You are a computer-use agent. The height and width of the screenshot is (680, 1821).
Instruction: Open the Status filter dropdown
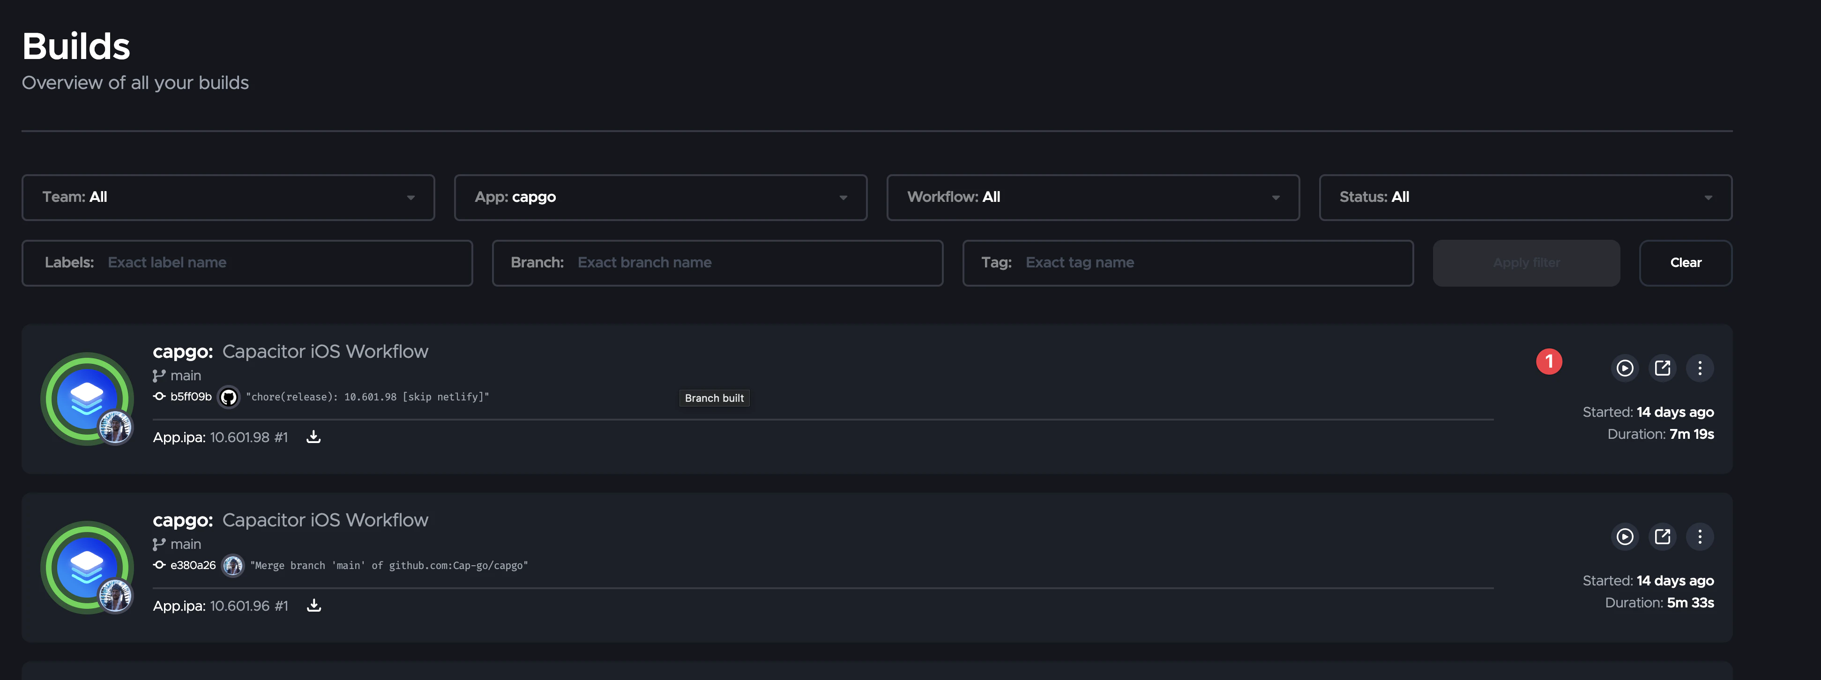1525,197
